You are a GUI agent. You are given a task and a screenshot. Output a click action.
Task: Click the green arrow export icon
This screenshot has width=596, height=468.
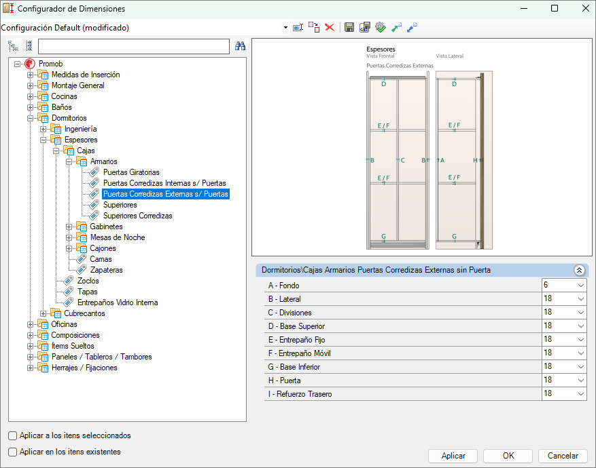(x=396, y=27)
